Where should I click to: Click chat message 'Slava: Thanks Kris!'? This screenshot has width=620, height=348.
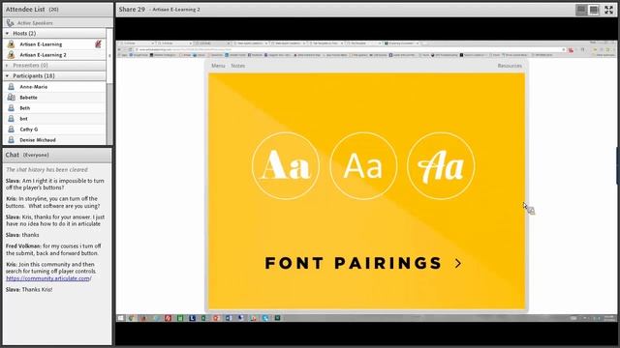click(29, 289)
